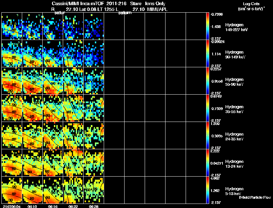Click the 06:28 time label

[94, 206]
